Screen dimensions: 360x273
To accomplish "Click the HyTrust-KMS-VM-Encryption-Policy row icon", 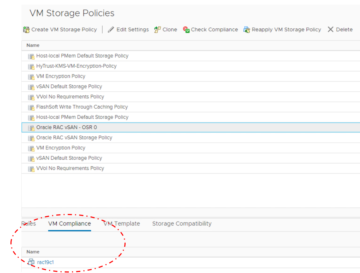I will tap(31, 67).
